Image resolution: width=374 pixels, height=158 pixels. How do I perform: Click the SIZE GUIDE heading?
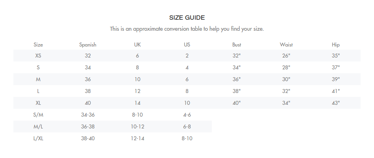pyautogui.click(x=187, y=18)
